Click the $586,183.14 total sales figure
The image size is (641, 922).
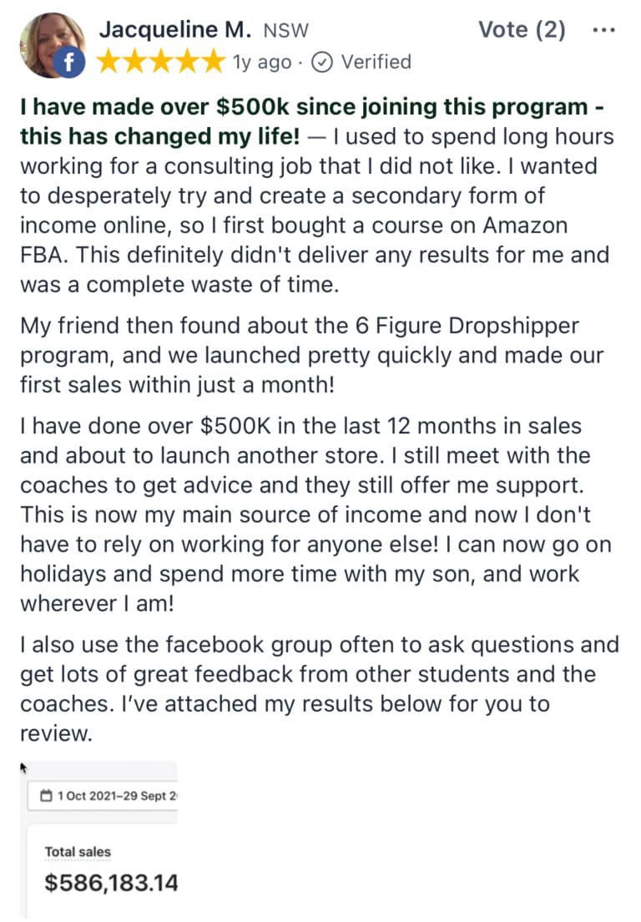point(111,883)
